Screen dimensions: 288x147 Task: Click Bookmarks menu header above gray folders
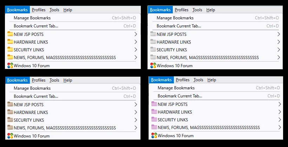coord(160,10)
